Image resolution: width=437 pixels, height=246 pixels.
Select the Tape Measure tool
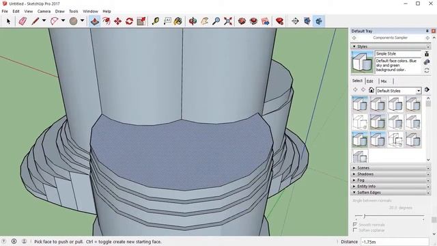[x=156, y=21]
